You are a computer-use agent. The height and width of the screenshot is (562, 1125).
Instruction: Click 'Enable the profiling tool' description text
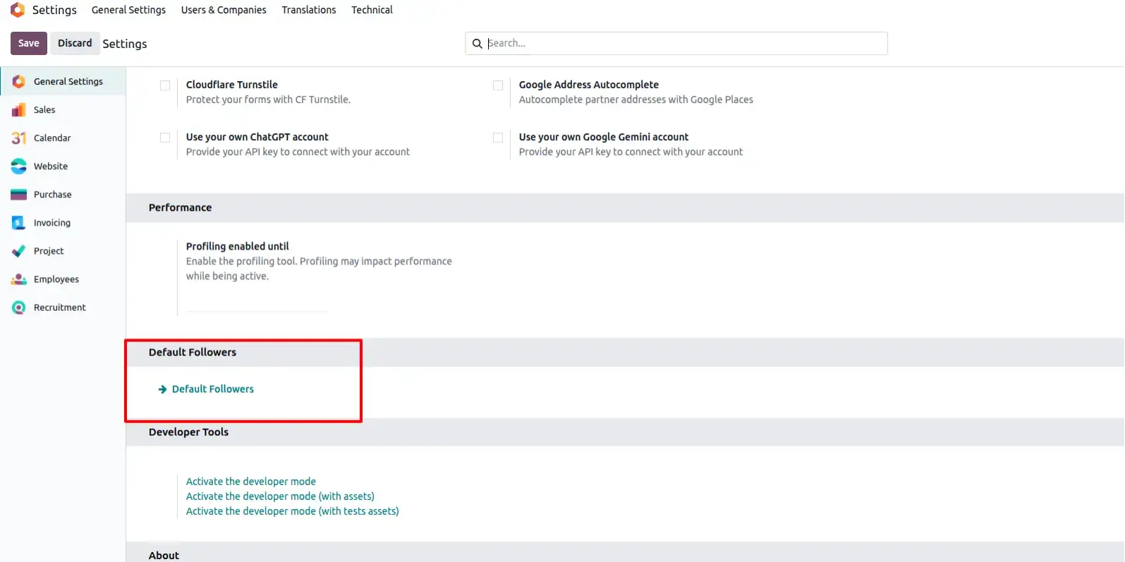pos(319,269)
